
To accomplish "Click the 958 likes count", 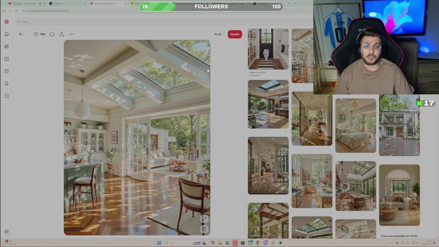I will 43,34.
